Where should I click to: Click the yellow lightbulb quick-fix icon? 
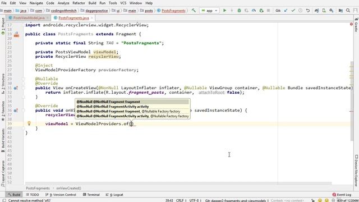point(29,123)
